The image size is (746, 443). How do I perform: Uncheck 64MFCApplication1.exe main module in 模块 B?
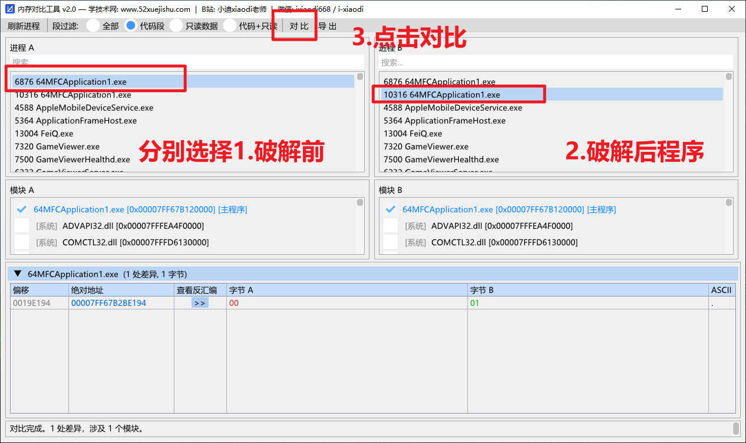(x=391, y=209)
